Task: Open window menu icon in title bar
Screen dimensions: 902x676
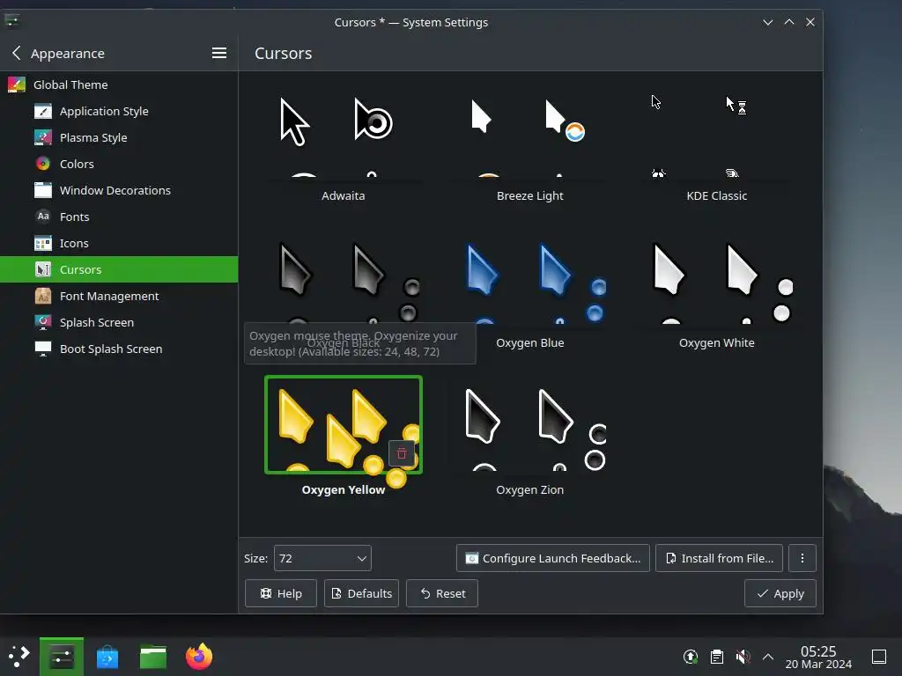Action: [x=12, y=21]
